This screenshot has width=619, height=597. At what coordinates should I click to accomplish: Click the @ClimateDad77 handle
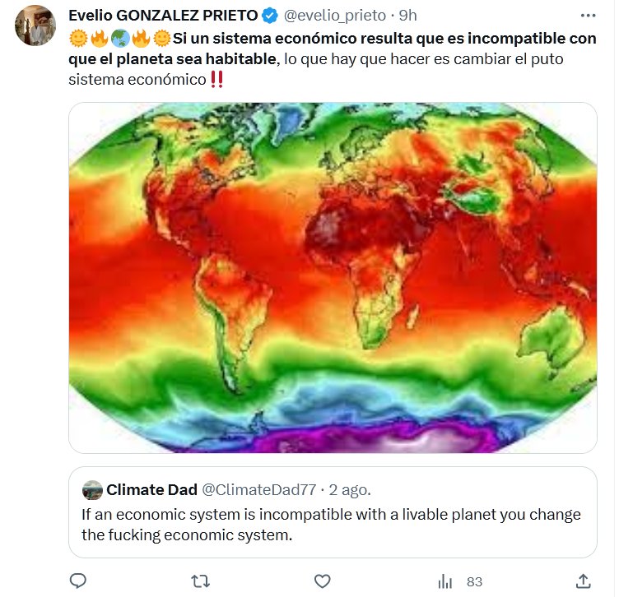pyautogui.click(x=259, y=490)
